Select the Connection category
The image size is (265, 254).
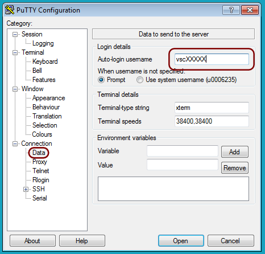(x=36, y=144)
